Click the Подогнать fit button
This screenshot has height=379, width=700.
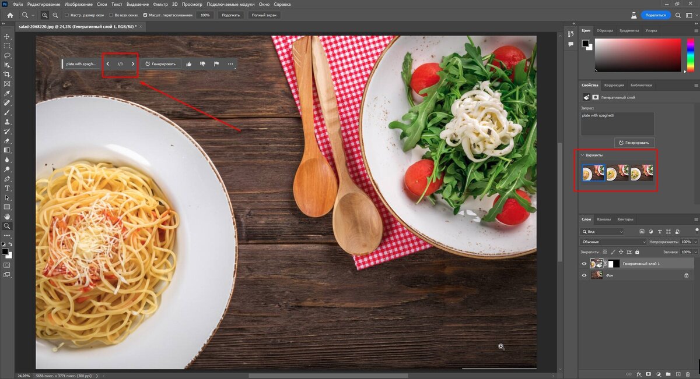(230, 15)
